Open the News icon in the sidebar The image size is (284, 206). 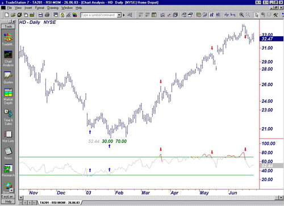(x=8, y=151)
